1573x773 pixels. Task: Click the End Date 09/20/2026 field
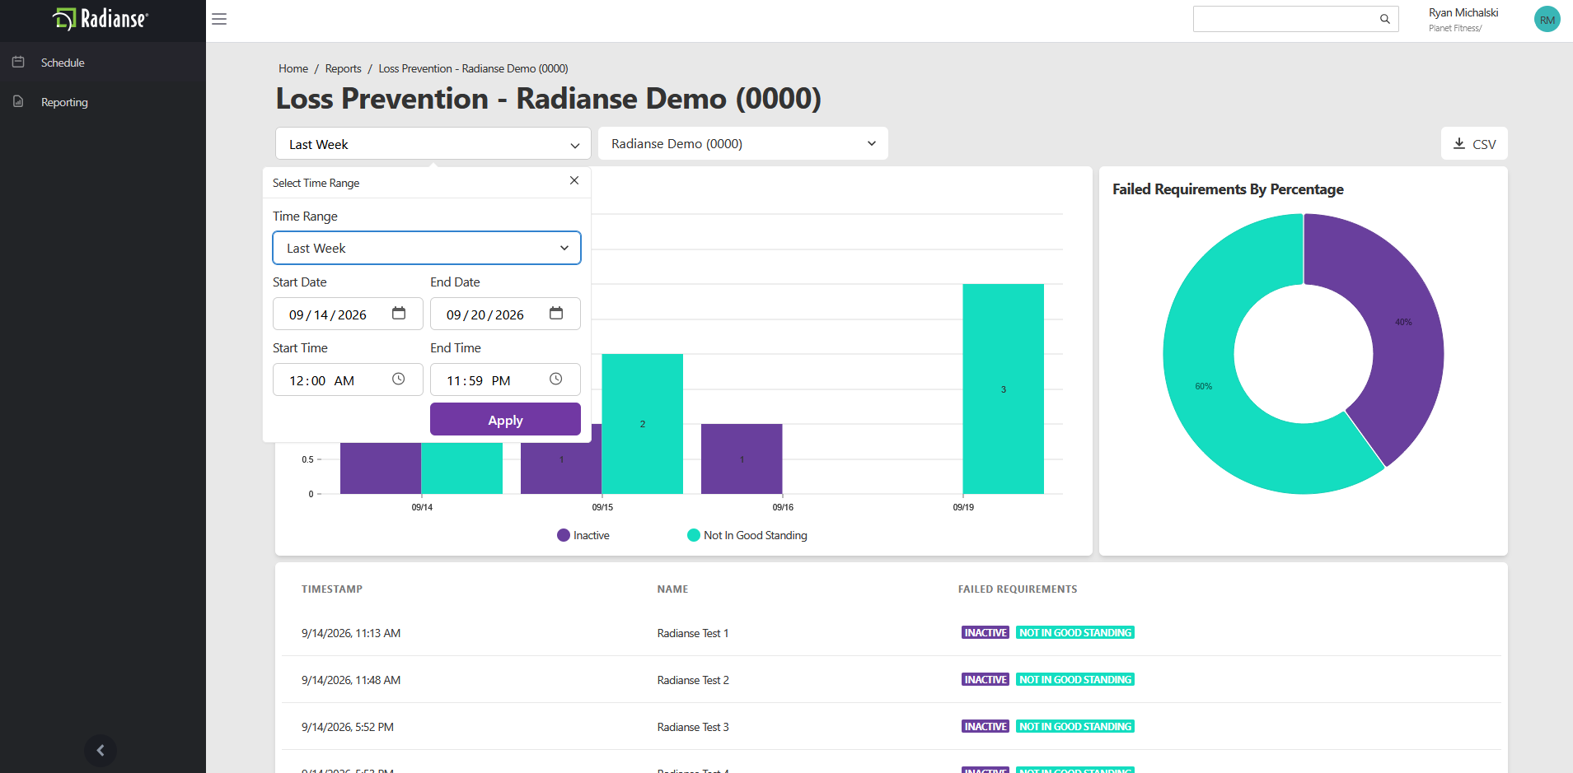tap(505, 314)
